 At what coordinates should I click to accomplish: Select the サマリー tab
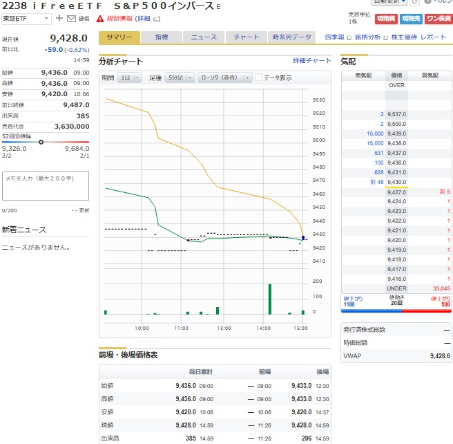pos(119,37)
